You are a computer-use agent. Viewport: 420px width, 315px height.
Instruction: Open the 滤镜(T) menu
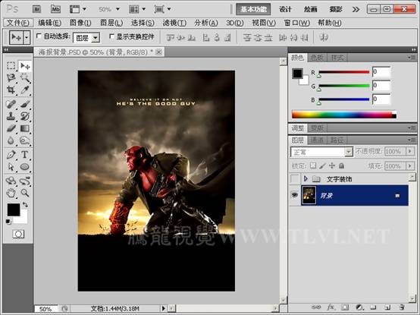(174, 23)
